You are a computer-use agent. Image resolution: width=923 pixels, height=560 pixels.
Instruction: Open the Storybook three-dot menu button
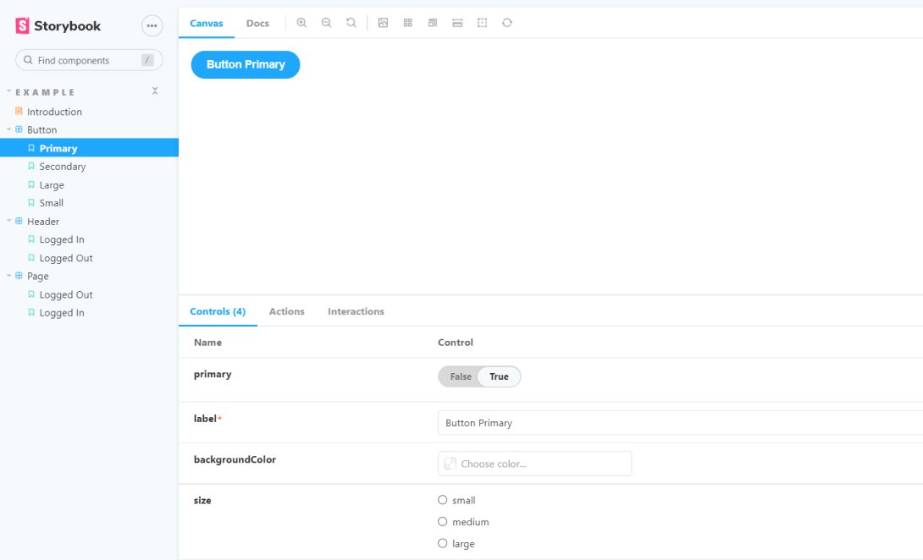click(152, 26)
